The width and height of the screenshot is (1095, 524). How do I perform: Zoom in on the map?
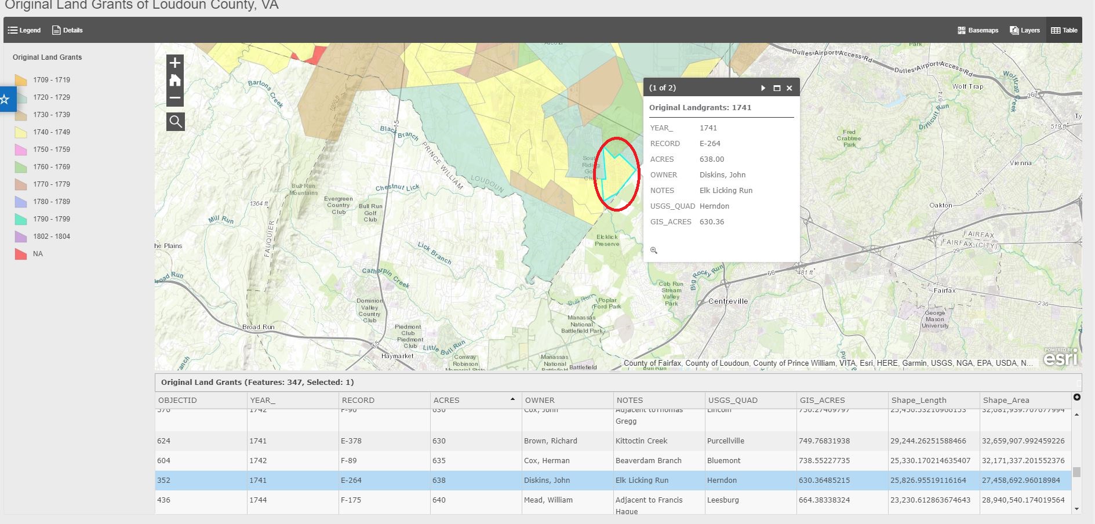[175, 63]
